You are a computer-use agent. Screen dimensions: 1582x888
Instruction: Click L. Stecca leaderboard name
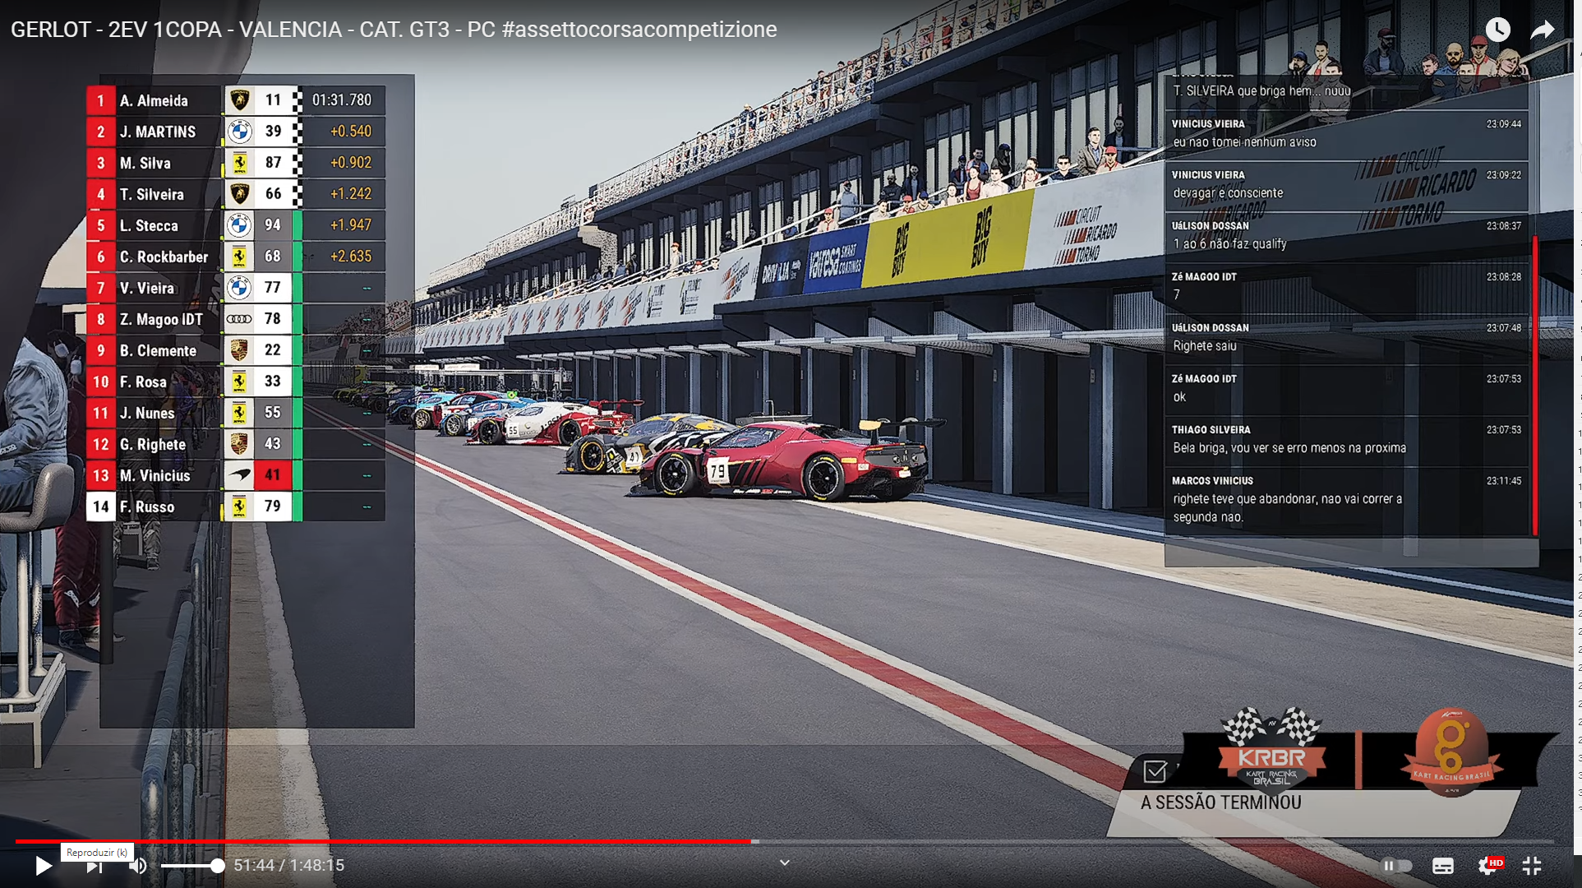[149, 225]
